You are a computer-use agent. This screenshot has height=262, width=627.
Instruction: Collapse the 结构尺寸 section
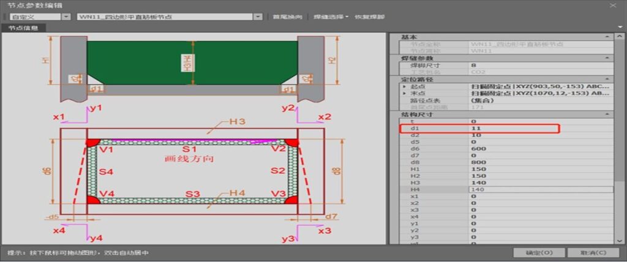606,114
